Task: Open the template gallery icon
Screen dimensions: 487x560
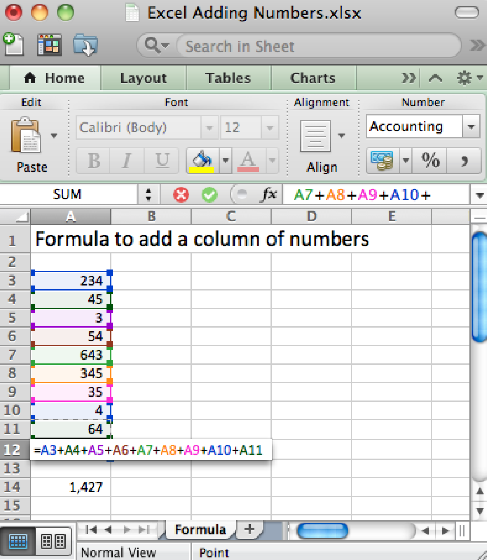Action: [49, 45]
